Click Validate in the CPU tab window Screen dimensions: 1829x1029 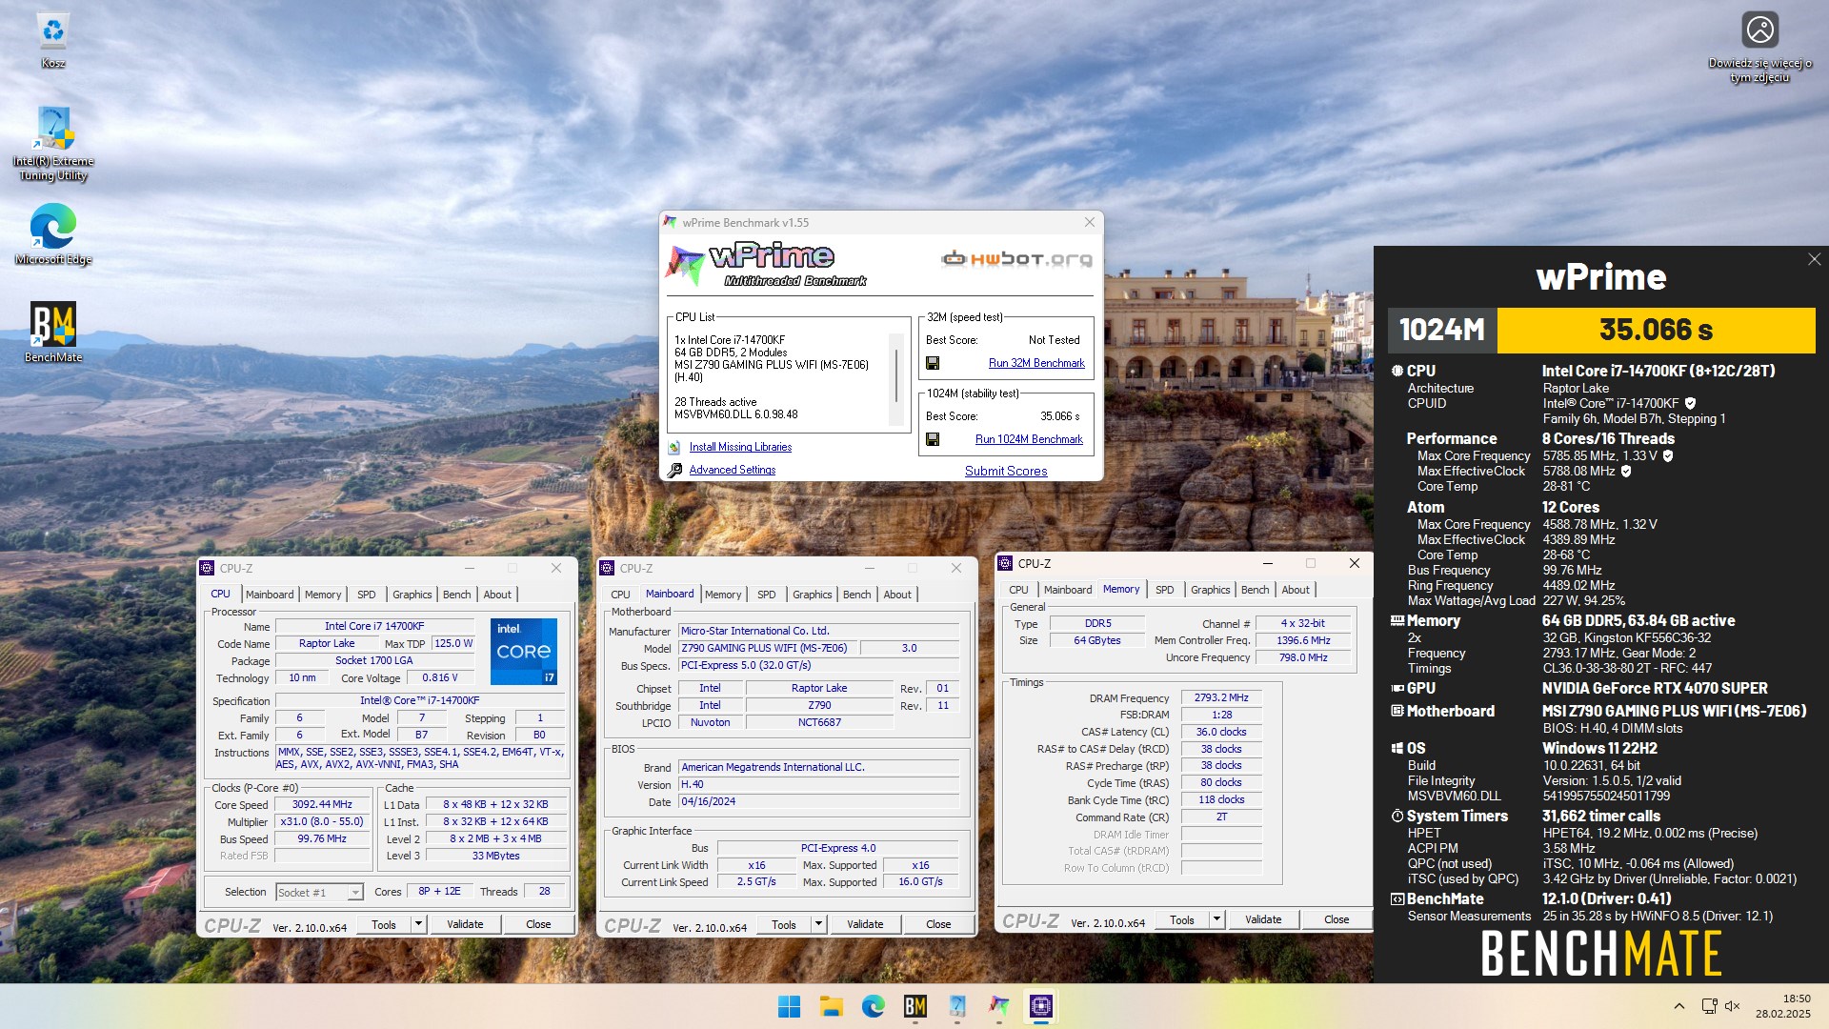click(465, 924)
